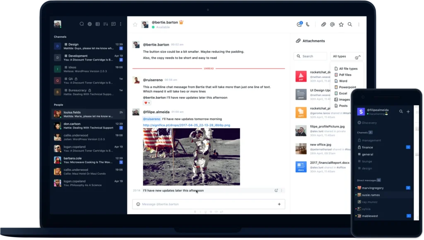Open attachments via paperclip header icon
The width and height of the screenshot is (424, 240).
(324, 24)
